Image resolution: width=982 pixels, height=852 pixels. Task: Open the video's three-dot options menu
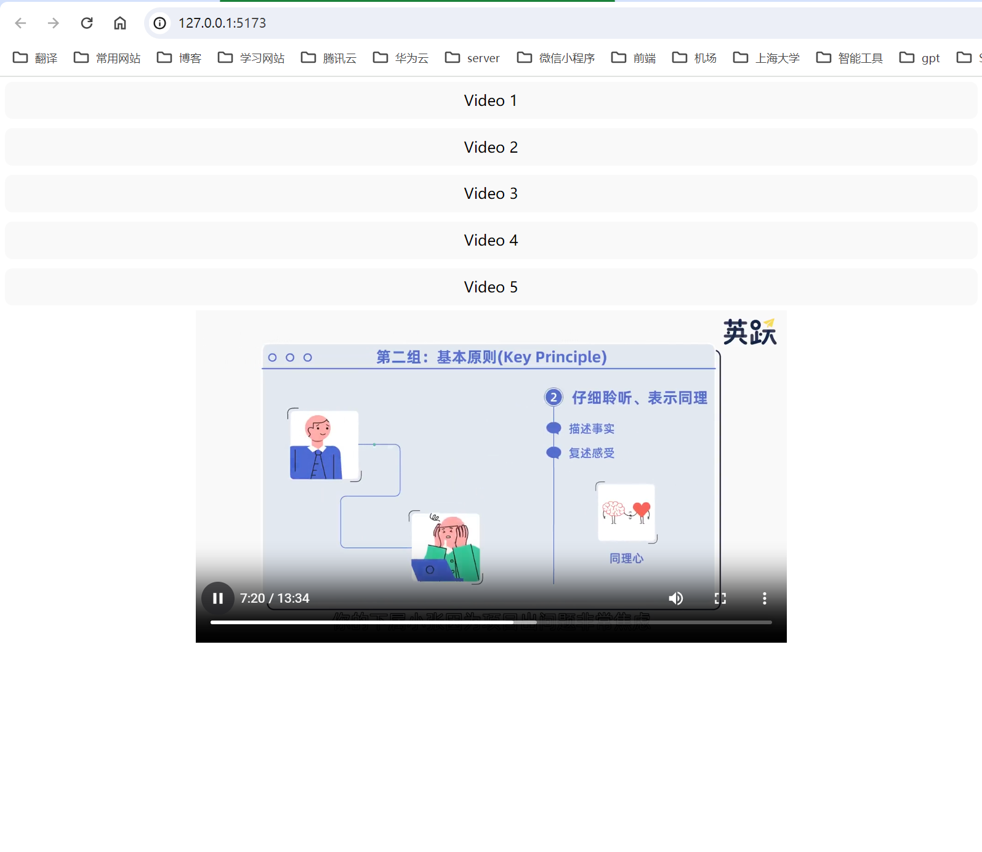[765, 598]
